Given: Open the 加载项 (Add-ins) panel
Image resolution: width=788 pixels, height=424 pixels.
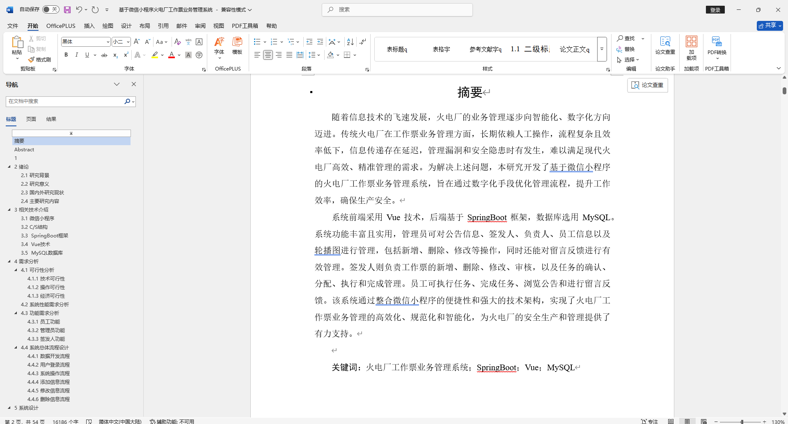Looking at the screenshot, I should tap(691, 48).
